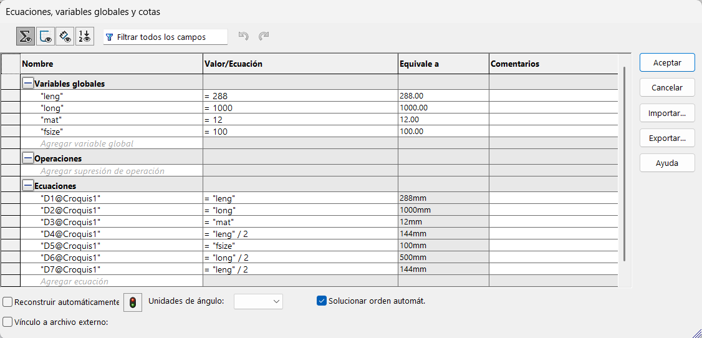Switch to Sketch Equation View icon
702x338 pixels.
[x=46, y=37]
